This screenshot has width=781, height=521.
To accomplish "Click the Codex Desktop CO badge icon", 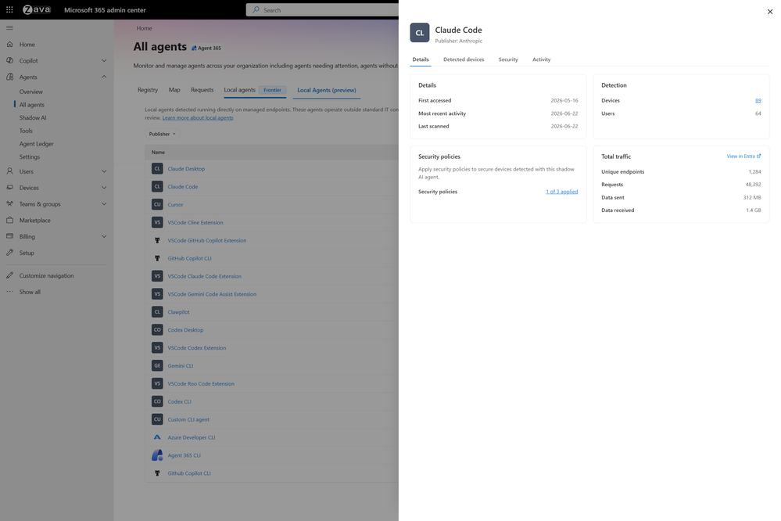I will 157,329.
